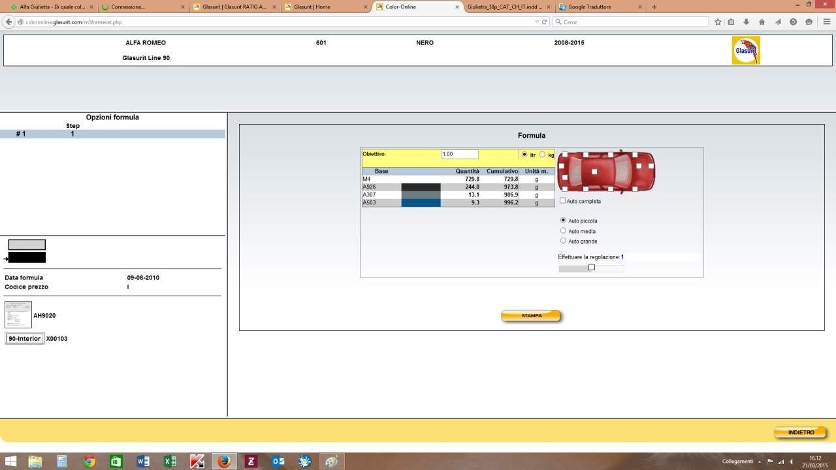This screenshot has width=836, height=470.
Task: Click the browser address bar URL
Action: pos(74,22)
